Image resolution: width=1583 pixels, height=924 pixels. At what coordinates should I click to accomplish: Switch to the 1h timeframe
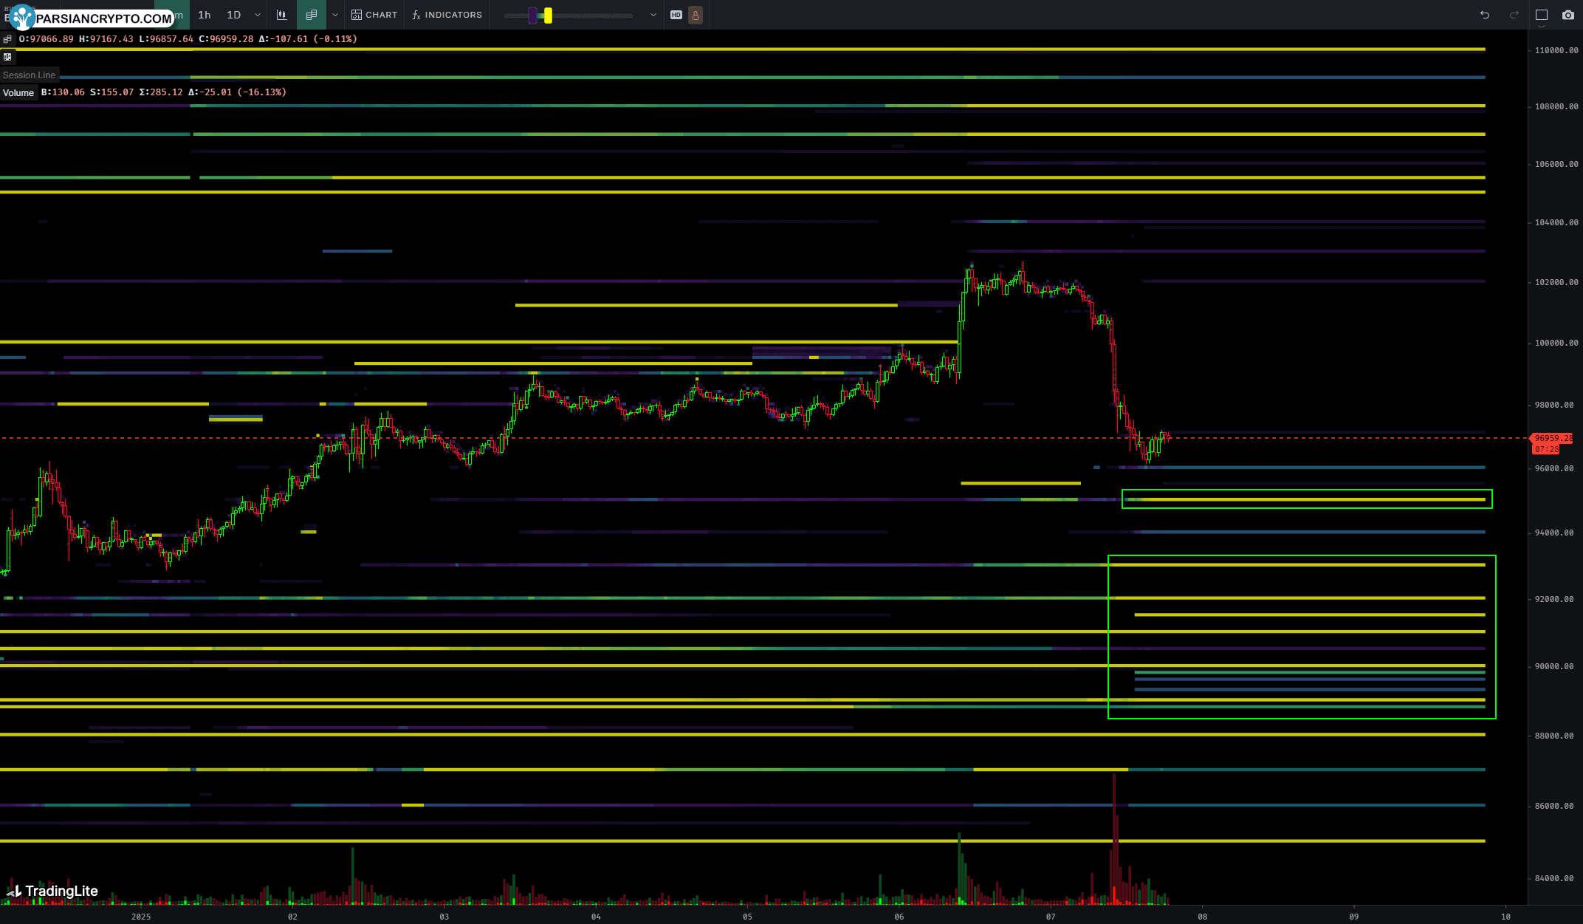tap(205, 15)
